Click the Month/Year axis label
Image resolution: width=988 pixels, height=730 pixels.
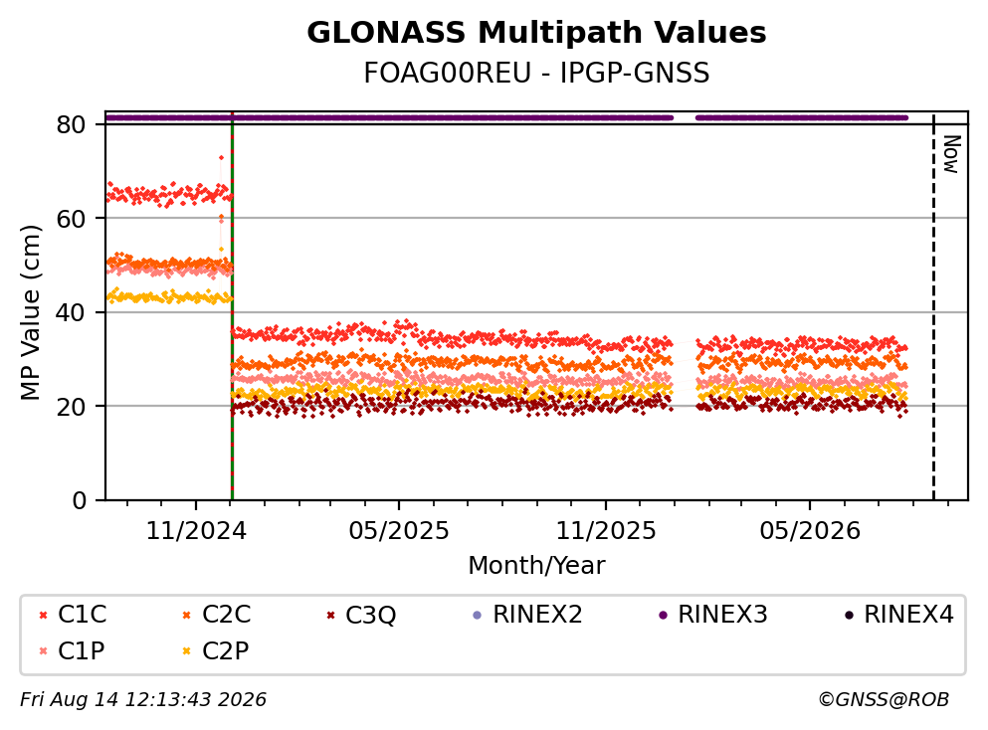(536, 565)
